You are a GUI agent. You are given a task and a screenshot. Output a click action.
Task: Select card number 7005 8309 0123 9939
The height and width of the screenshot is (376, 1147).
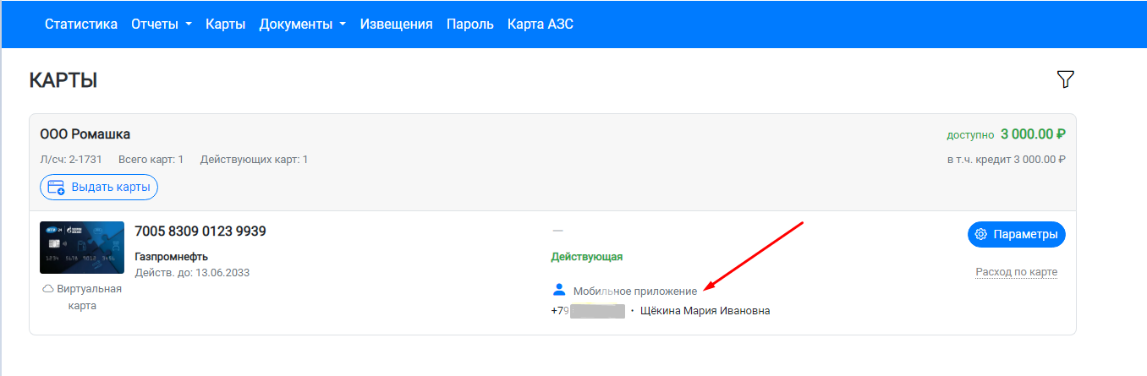coord(200,232)
